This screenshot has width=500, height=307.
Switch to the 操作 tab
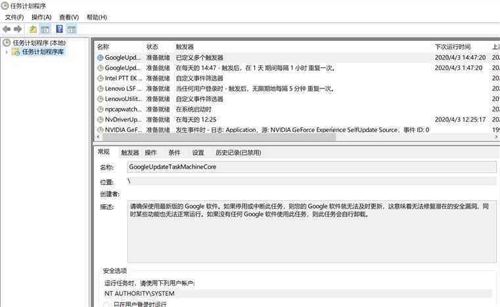pyautogui.click(x=150, y=153)
